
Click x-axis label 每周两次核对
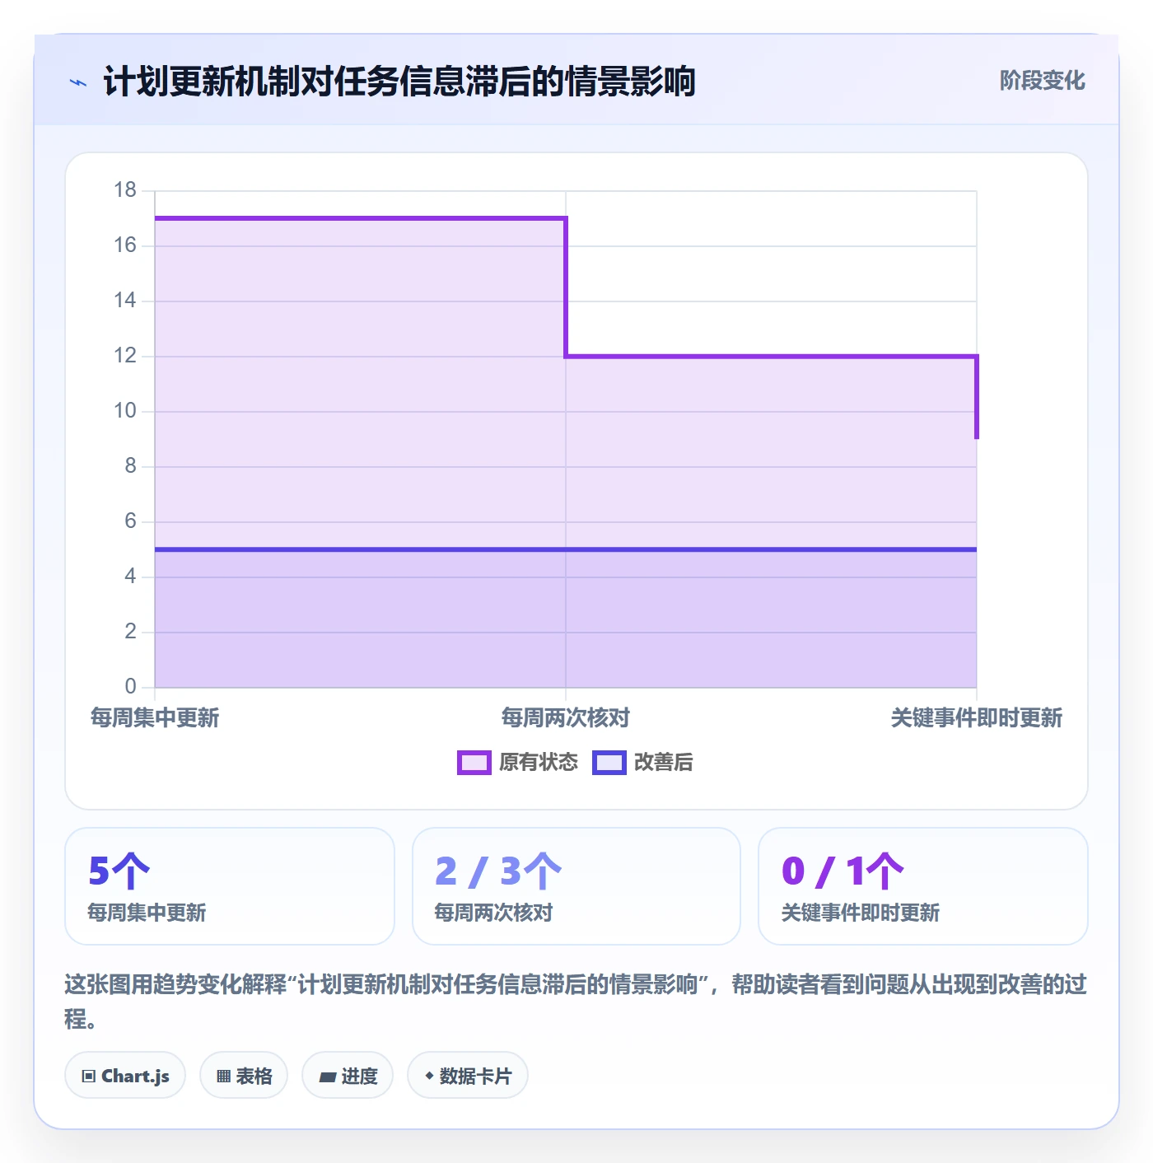(x=566, y=718)
